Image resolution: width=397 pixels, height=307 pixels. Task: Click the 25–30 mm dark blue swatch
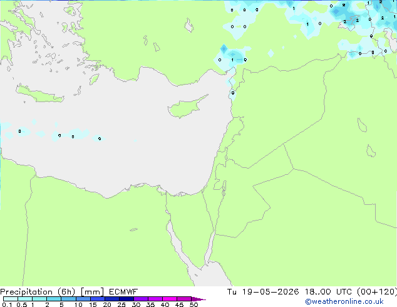point(126,299)
